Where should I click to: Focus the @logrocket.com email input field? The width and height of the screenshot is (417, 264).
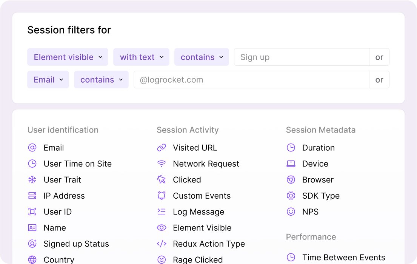pos(251,80)
